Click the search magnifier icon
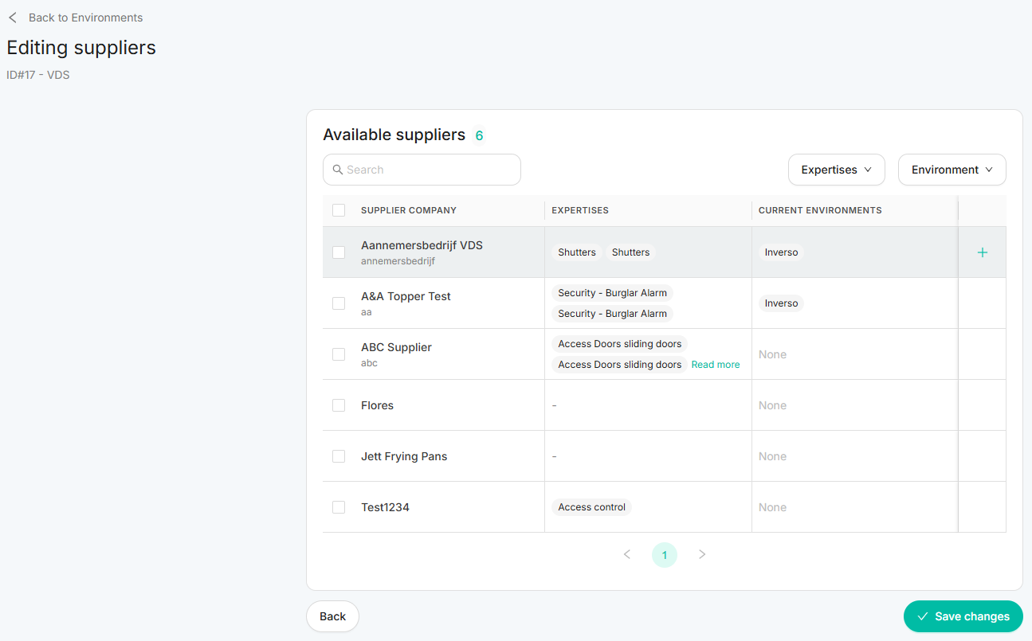The height and width of the screenshot is (641, 1032). 338,170
